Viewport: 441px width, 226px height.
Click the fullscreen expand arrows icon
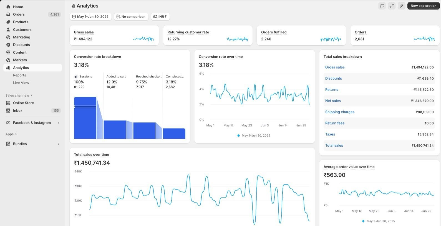pos(392,6)
